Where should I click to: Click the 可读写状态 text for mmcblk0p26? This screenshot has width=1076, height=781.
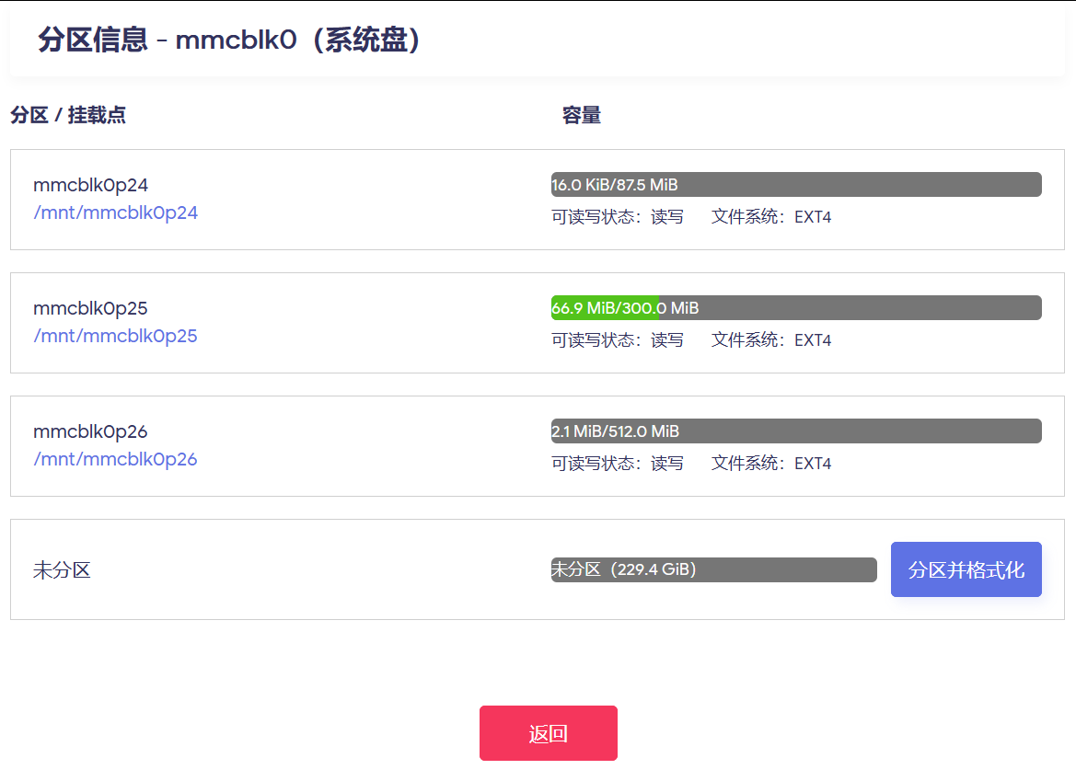(618, 465)
